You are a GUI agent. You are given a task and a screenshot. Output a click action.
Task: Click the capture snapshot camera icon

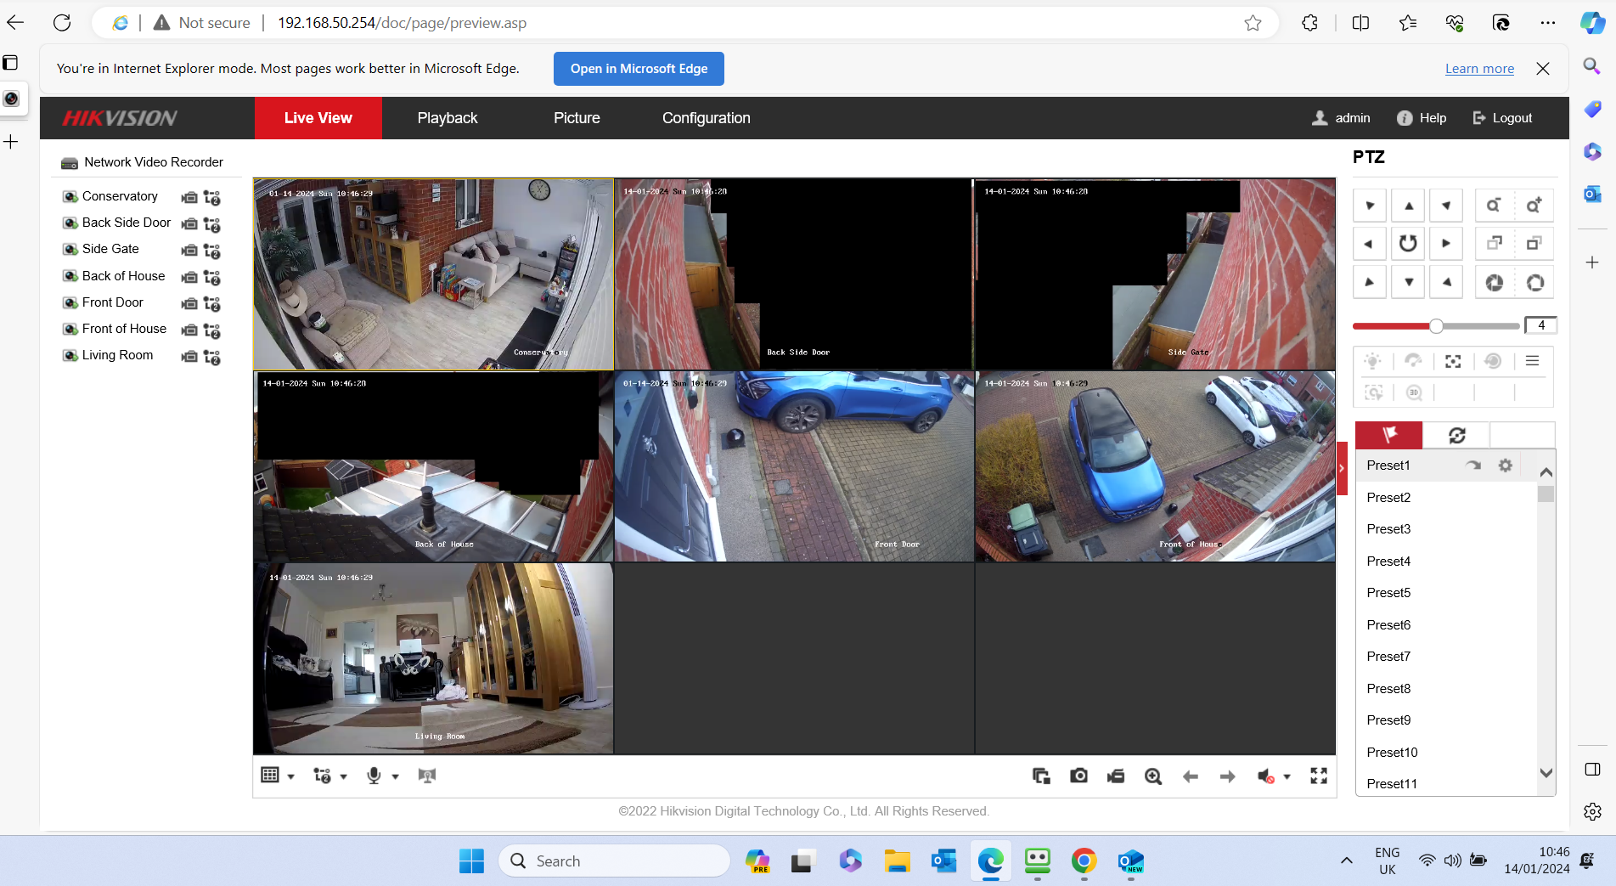pos(1078,776)
